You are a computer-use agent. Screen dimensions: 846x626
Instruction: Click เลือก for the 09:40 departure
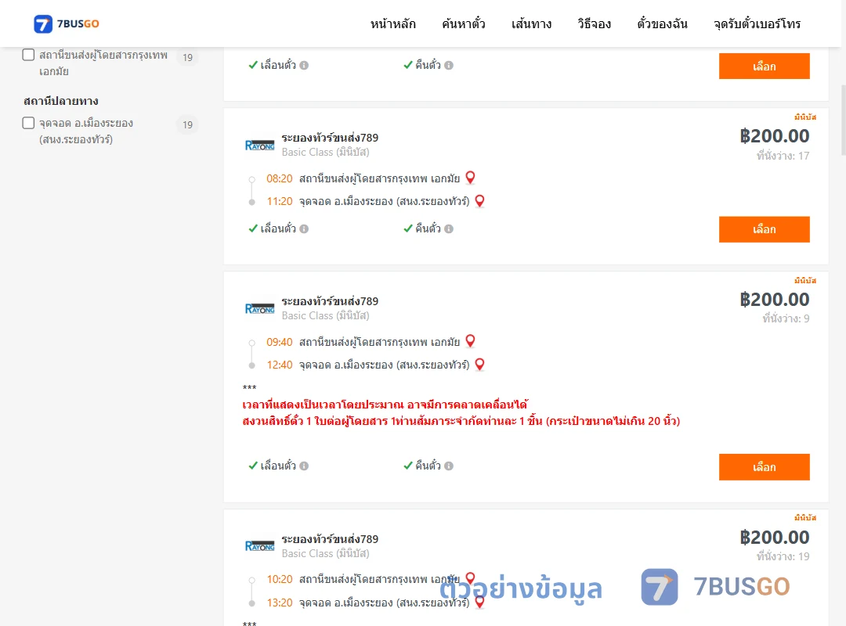(x=764, y=467)
